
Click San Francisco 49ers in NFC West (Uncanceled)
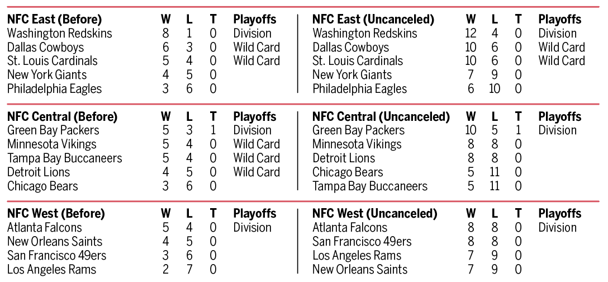[x=362, y=242]
